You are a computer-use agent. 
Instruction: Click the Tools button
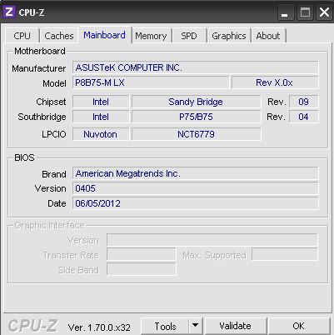pos(166,326)
